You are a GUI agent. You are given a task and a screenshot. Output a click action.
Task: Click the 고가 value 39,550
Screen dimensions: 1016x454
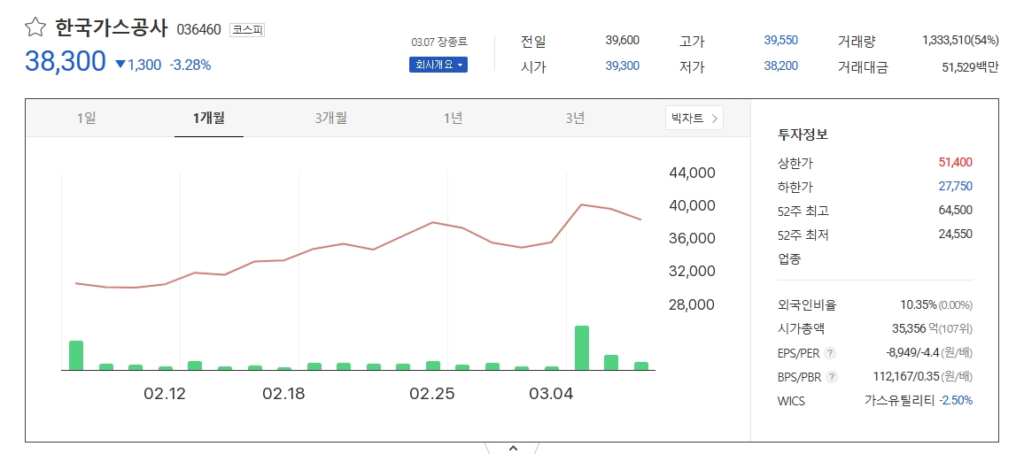(x=780, y=40)
